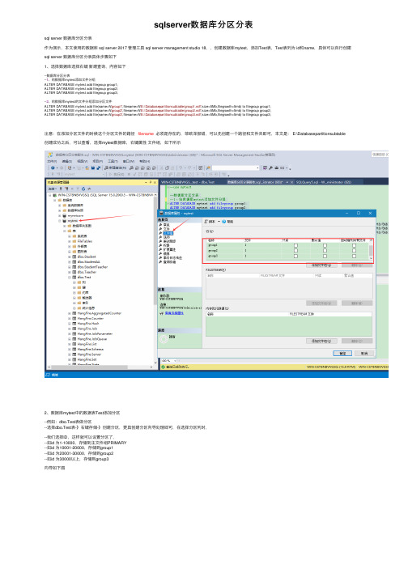
Task: Click the filegroup grid vertical scrollbar
Action: tap(371, 249)
